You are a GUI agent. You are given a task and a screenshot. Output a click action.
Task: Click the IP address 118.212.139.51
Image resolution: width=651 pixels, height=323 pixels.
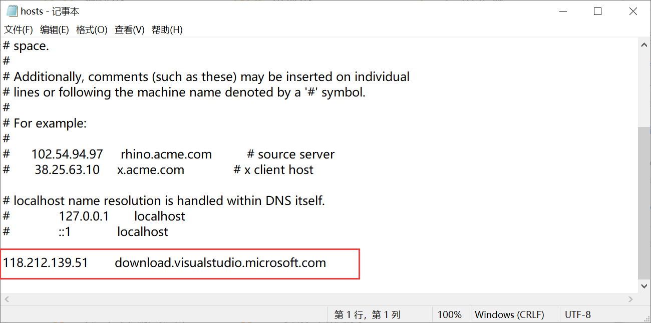[x=46, y=262]
